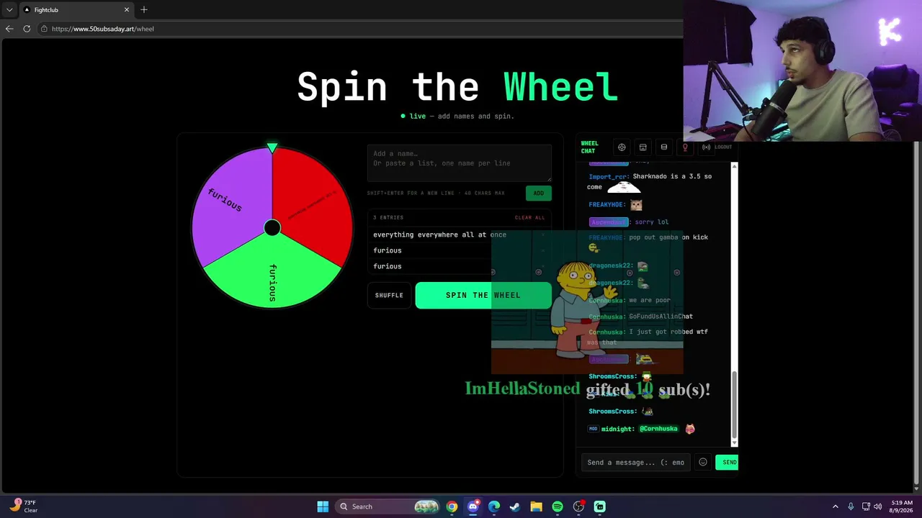Open a new browser tab

click(x=144, y=9)
